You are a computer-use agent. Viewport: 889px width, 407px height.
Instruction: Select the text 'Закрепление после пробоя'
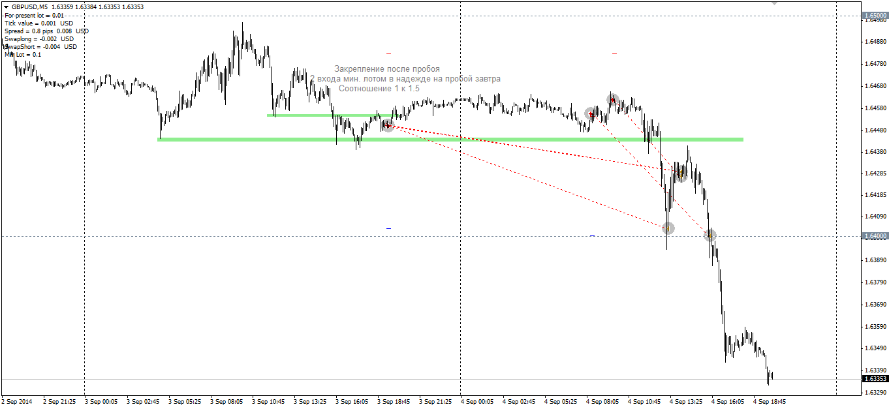387,68
